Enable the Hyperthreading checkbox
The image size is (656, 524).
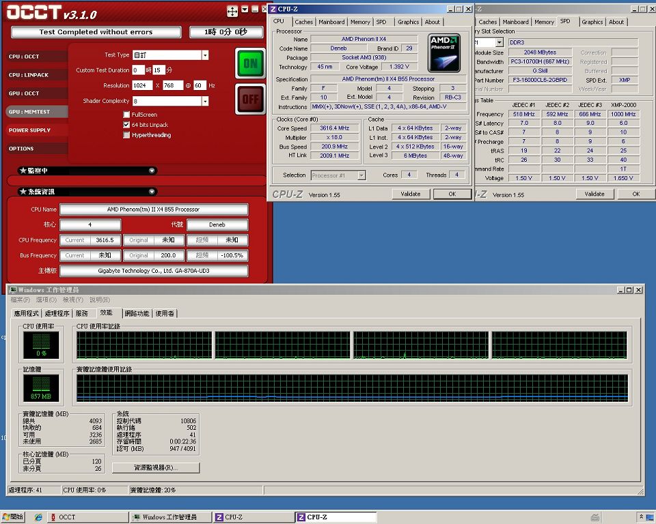126,134
